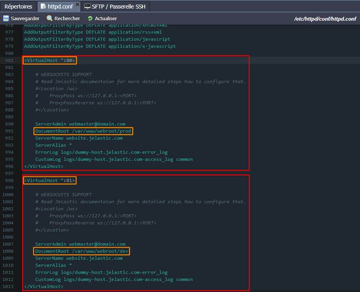Place cursor on DocumentRoot /var/www/webroot/dev line
This screenshot has width=360, height=292.
82,251
